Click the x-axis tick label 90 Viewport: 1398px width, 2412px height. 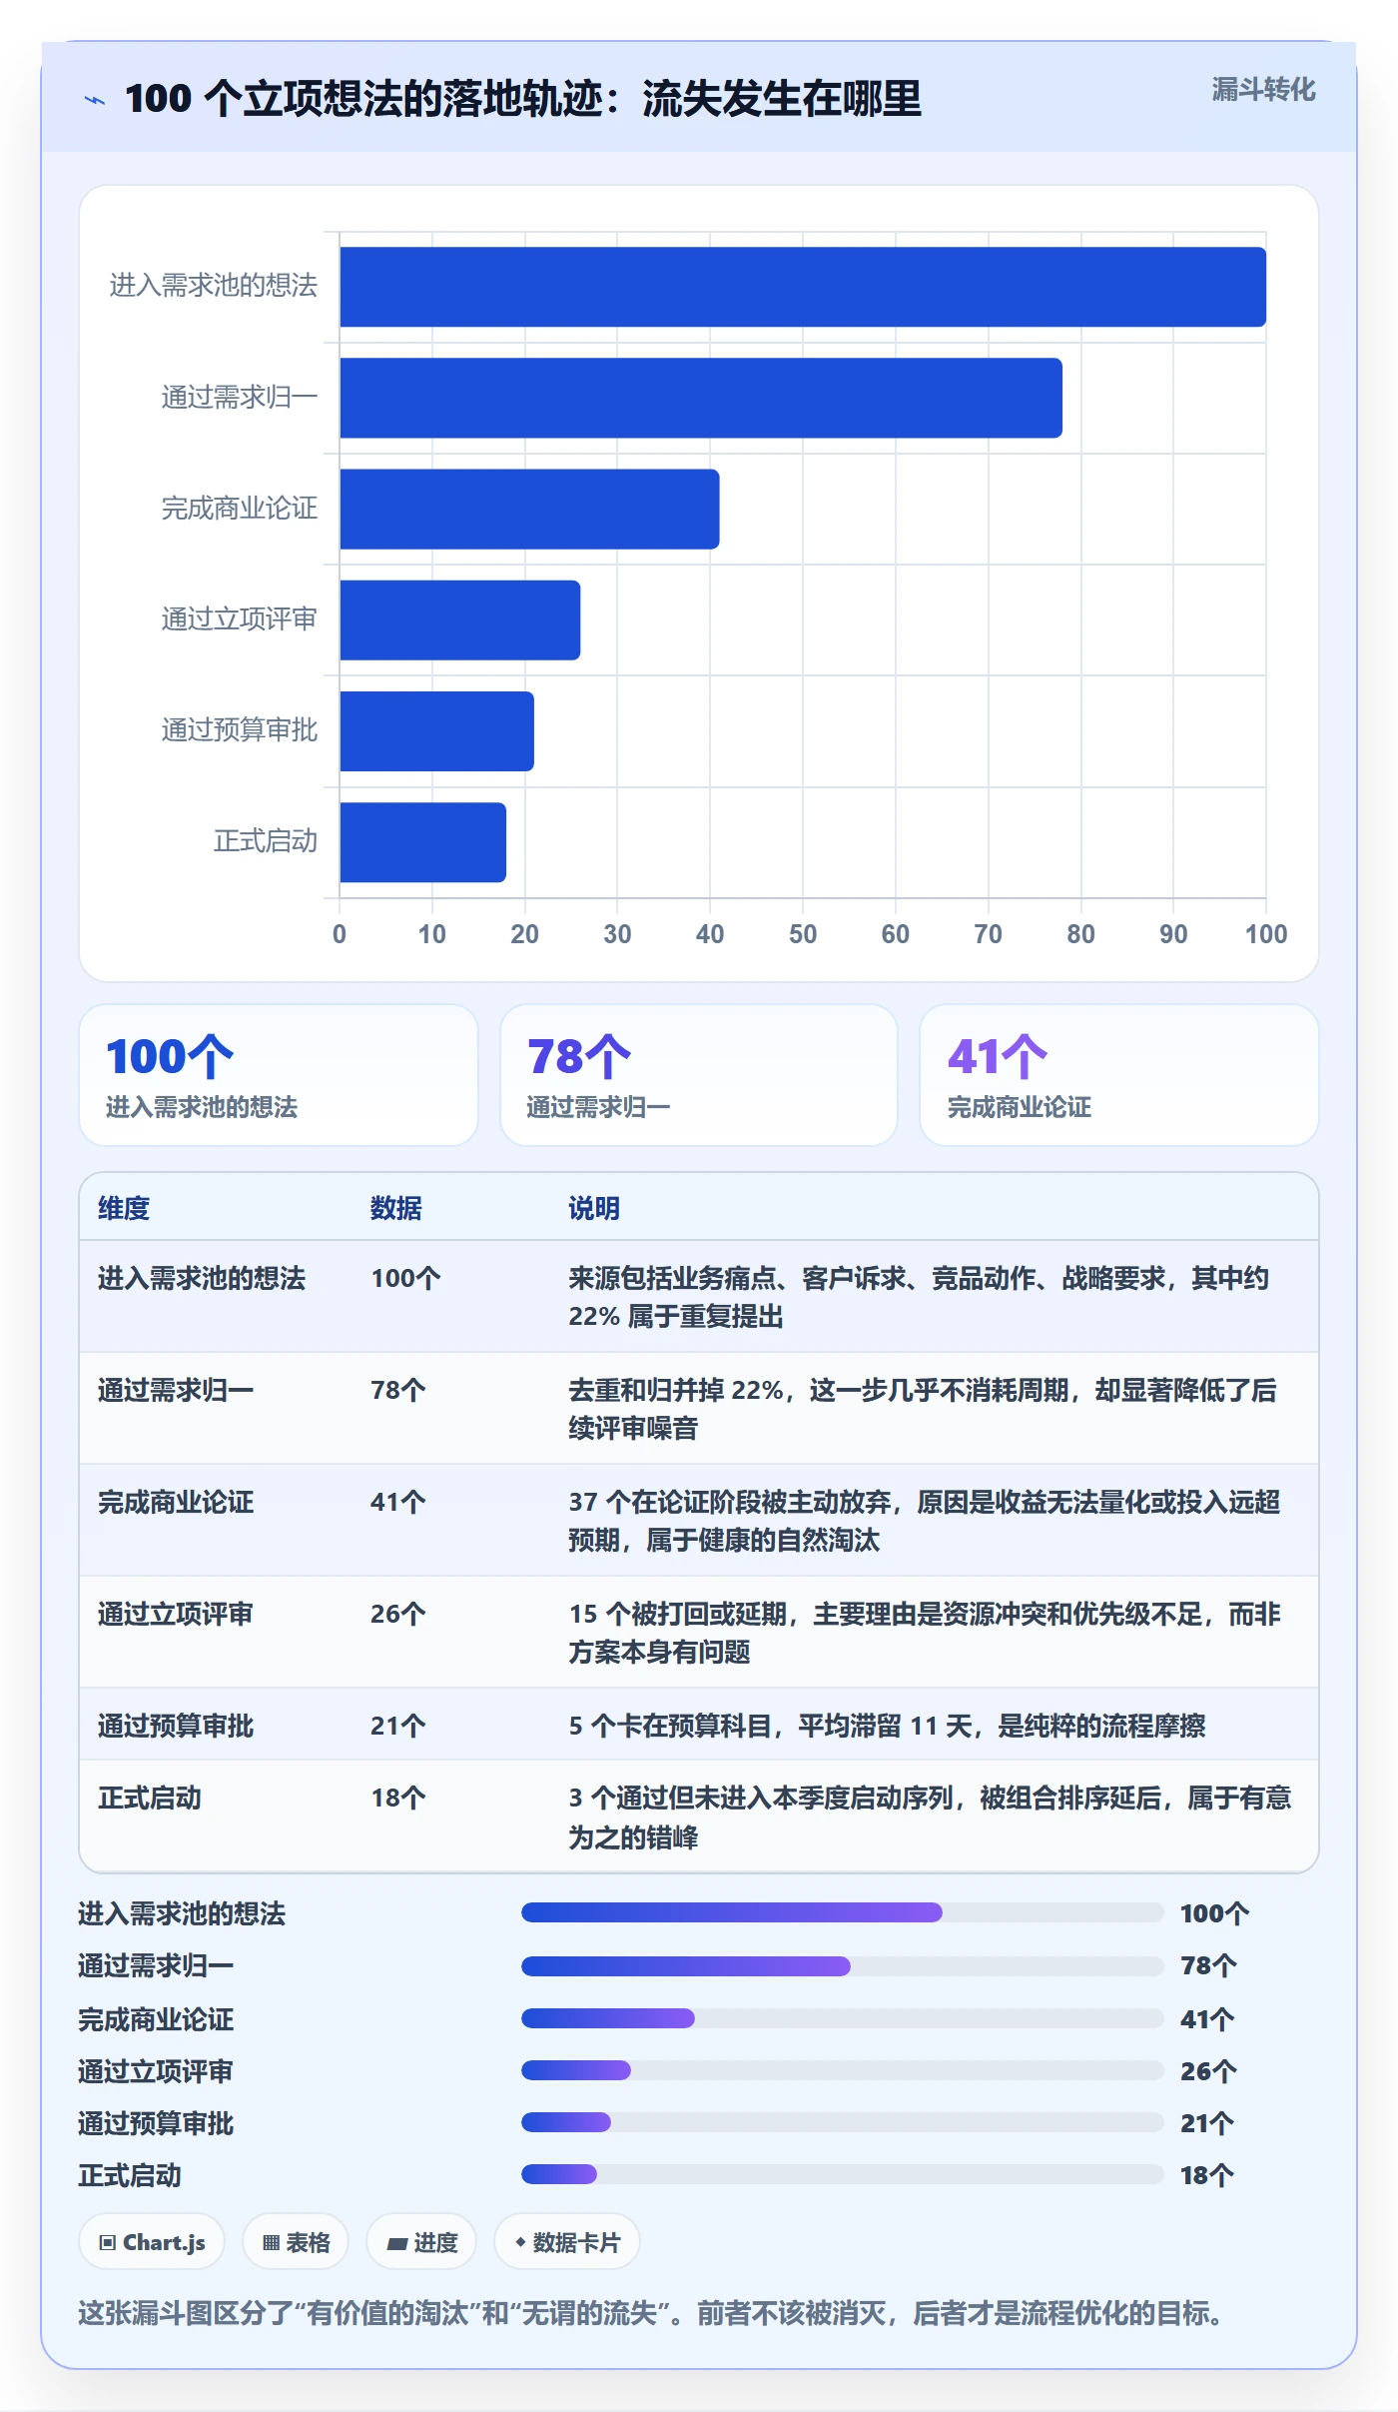point(1173,934)
